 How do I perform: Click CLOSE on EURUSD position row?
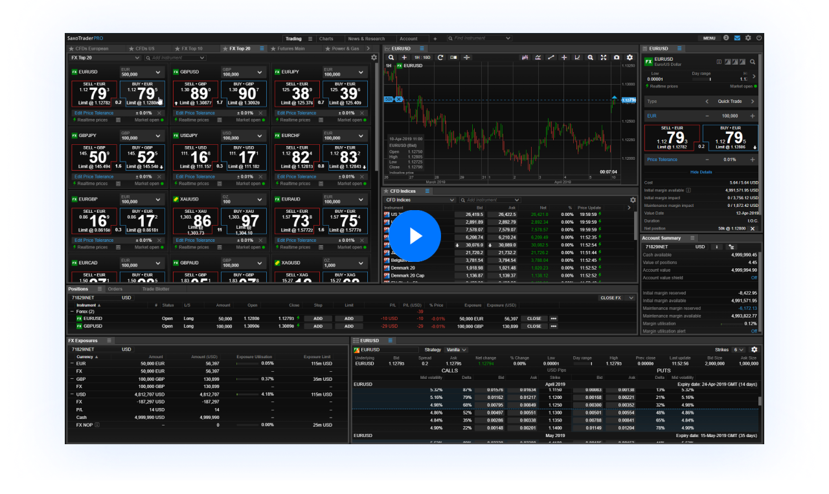coord(534,318)
